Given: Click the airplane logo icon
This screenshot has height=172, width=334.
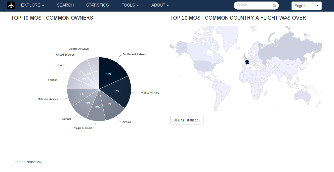Looking at the screenshot, I should (x=11, y=5).
